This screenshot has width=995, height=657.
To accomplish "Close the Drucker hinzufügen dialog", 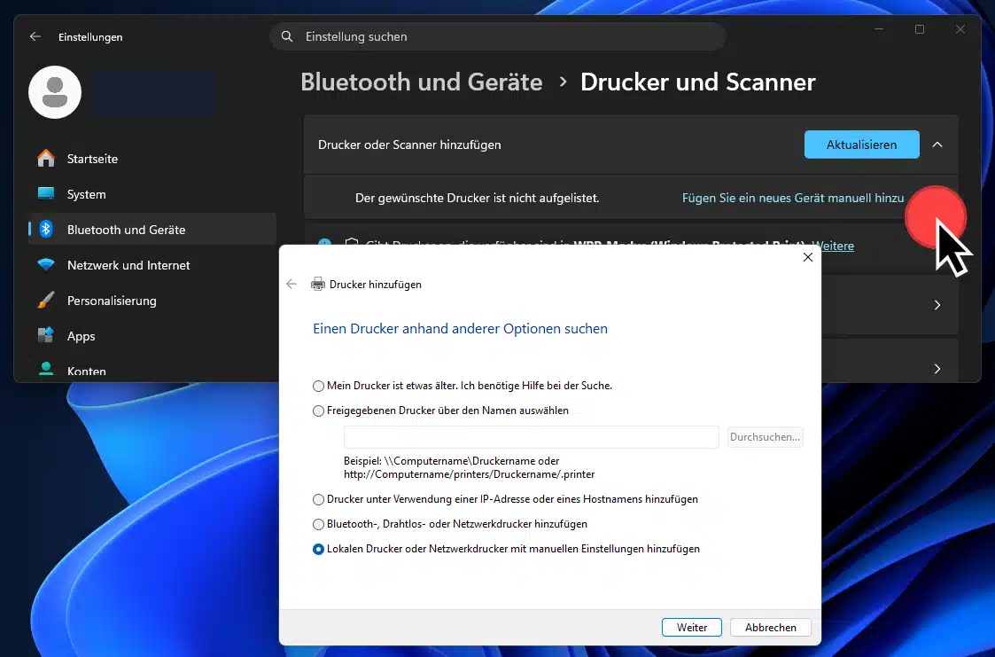I will pyautogui.click(x=808, y=257).
